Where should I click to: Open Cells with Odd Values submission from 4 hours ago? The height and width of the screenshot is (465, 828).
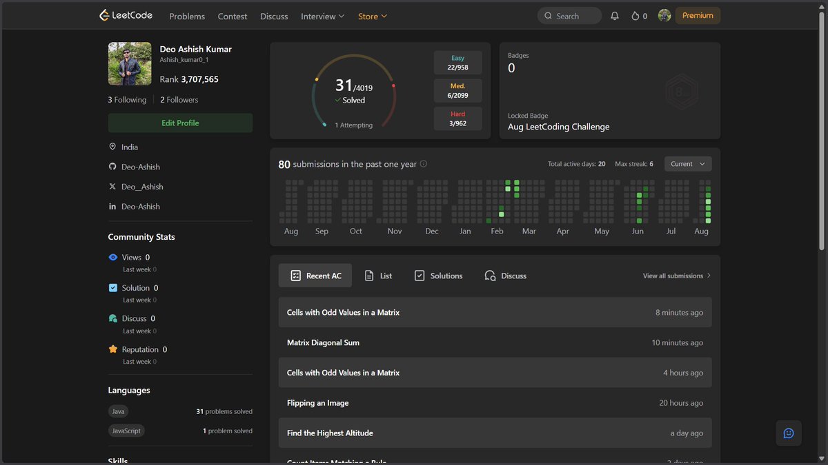(x=495, y=373)
